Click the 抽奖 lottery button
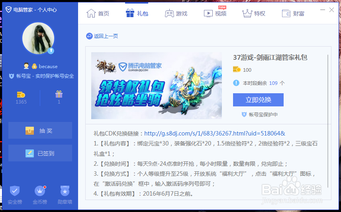 coord(40,130)
